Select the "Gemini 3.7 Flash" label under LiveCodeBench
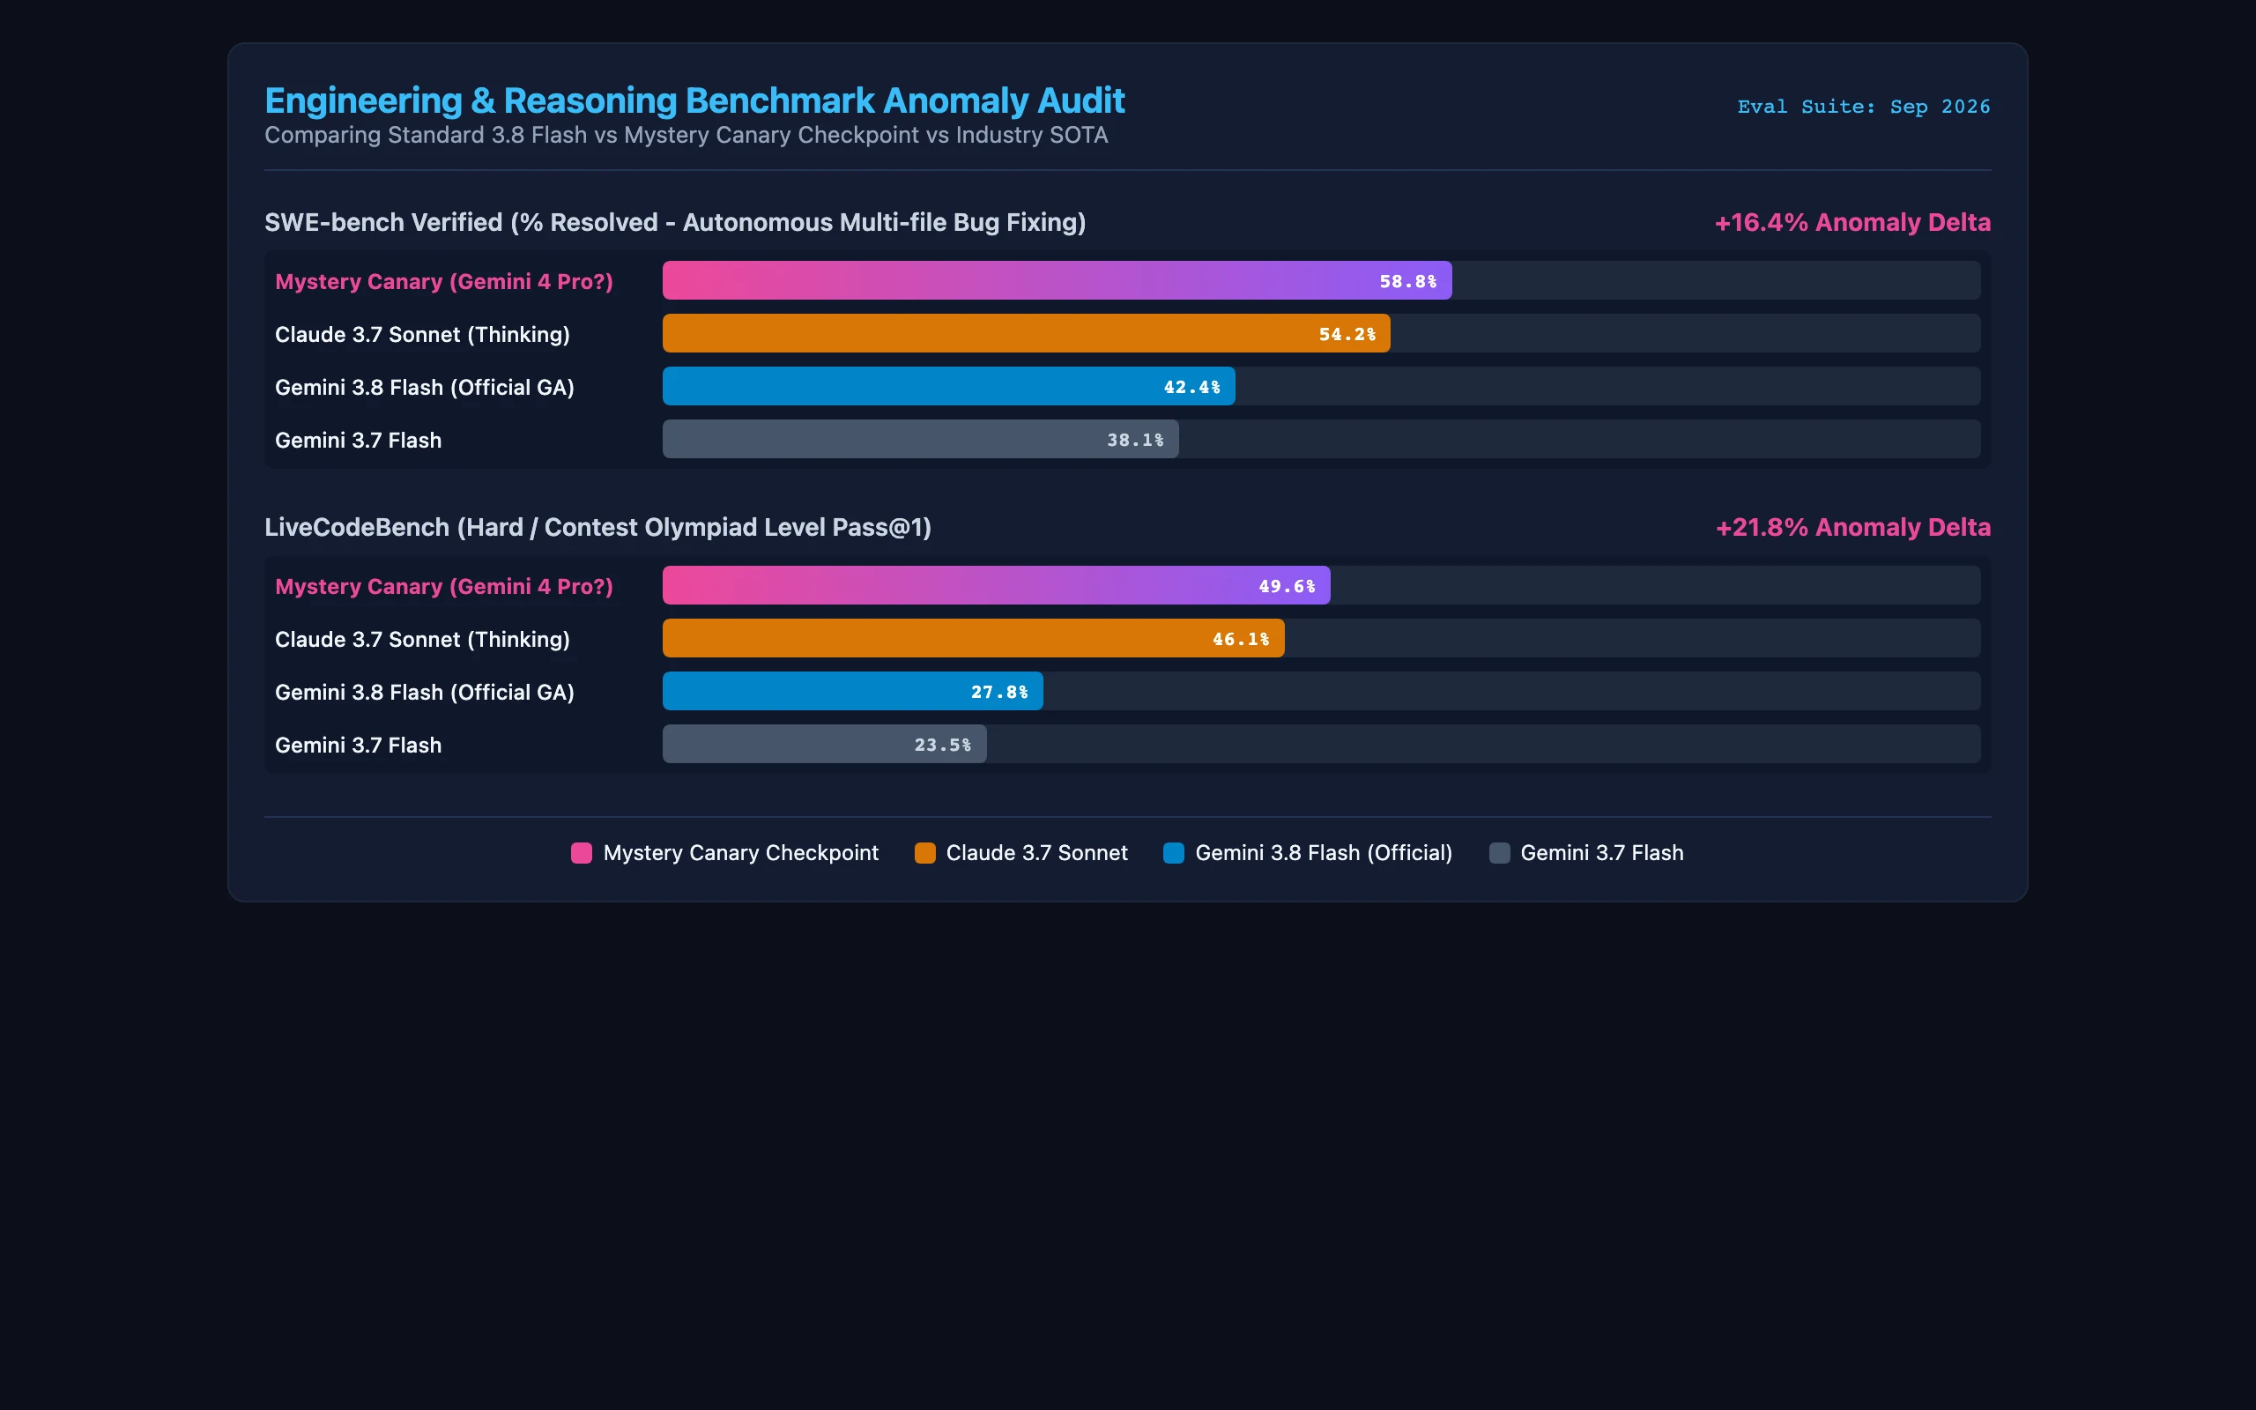This screenshot has height=1410, width=2256. pyautogui.click(x=358, y=746)
